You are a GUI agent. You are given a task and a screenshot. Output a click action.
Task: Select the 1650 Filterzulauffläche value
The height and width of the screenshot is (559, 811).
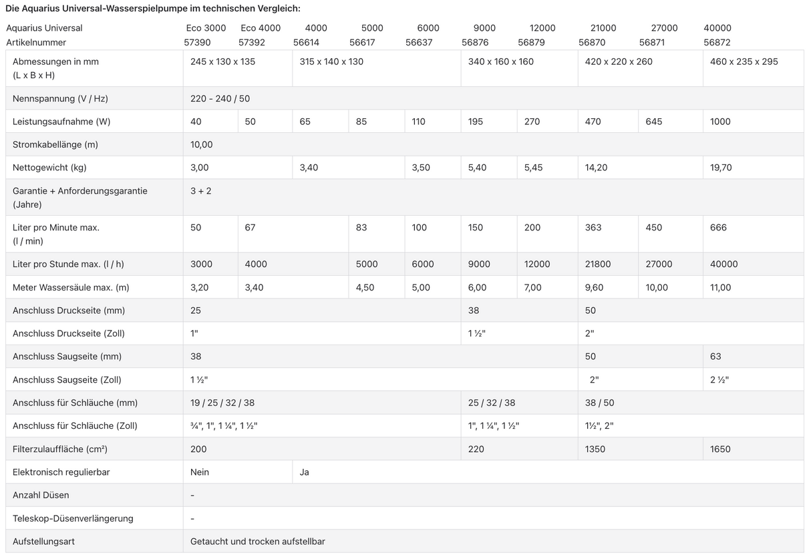click(720, 449)
